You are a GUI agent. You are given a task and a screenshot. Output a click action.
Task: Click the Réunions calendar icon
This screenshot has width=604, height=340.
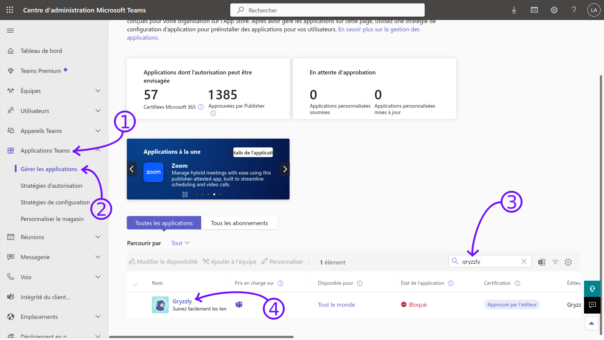[x=11, y=237]
